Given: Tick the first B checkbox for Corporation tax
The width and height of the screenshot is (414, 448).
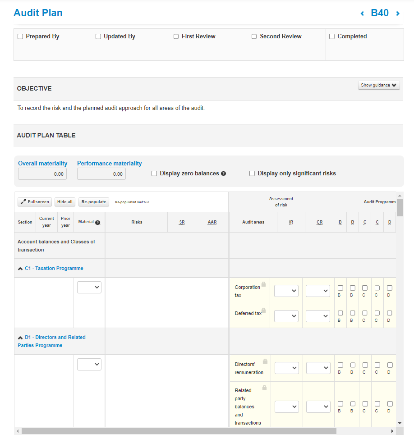Looking at the screenshot, I should 340,288.
